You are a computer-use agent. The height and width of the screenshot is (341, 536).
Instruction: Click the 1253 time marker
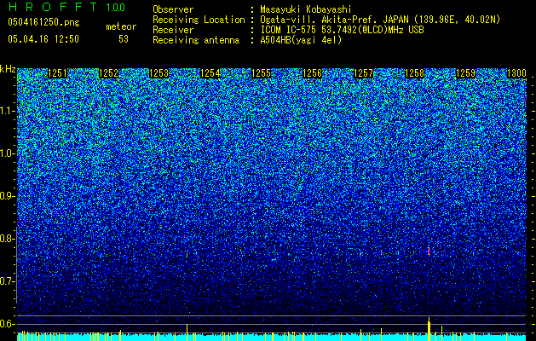[159, 73]
